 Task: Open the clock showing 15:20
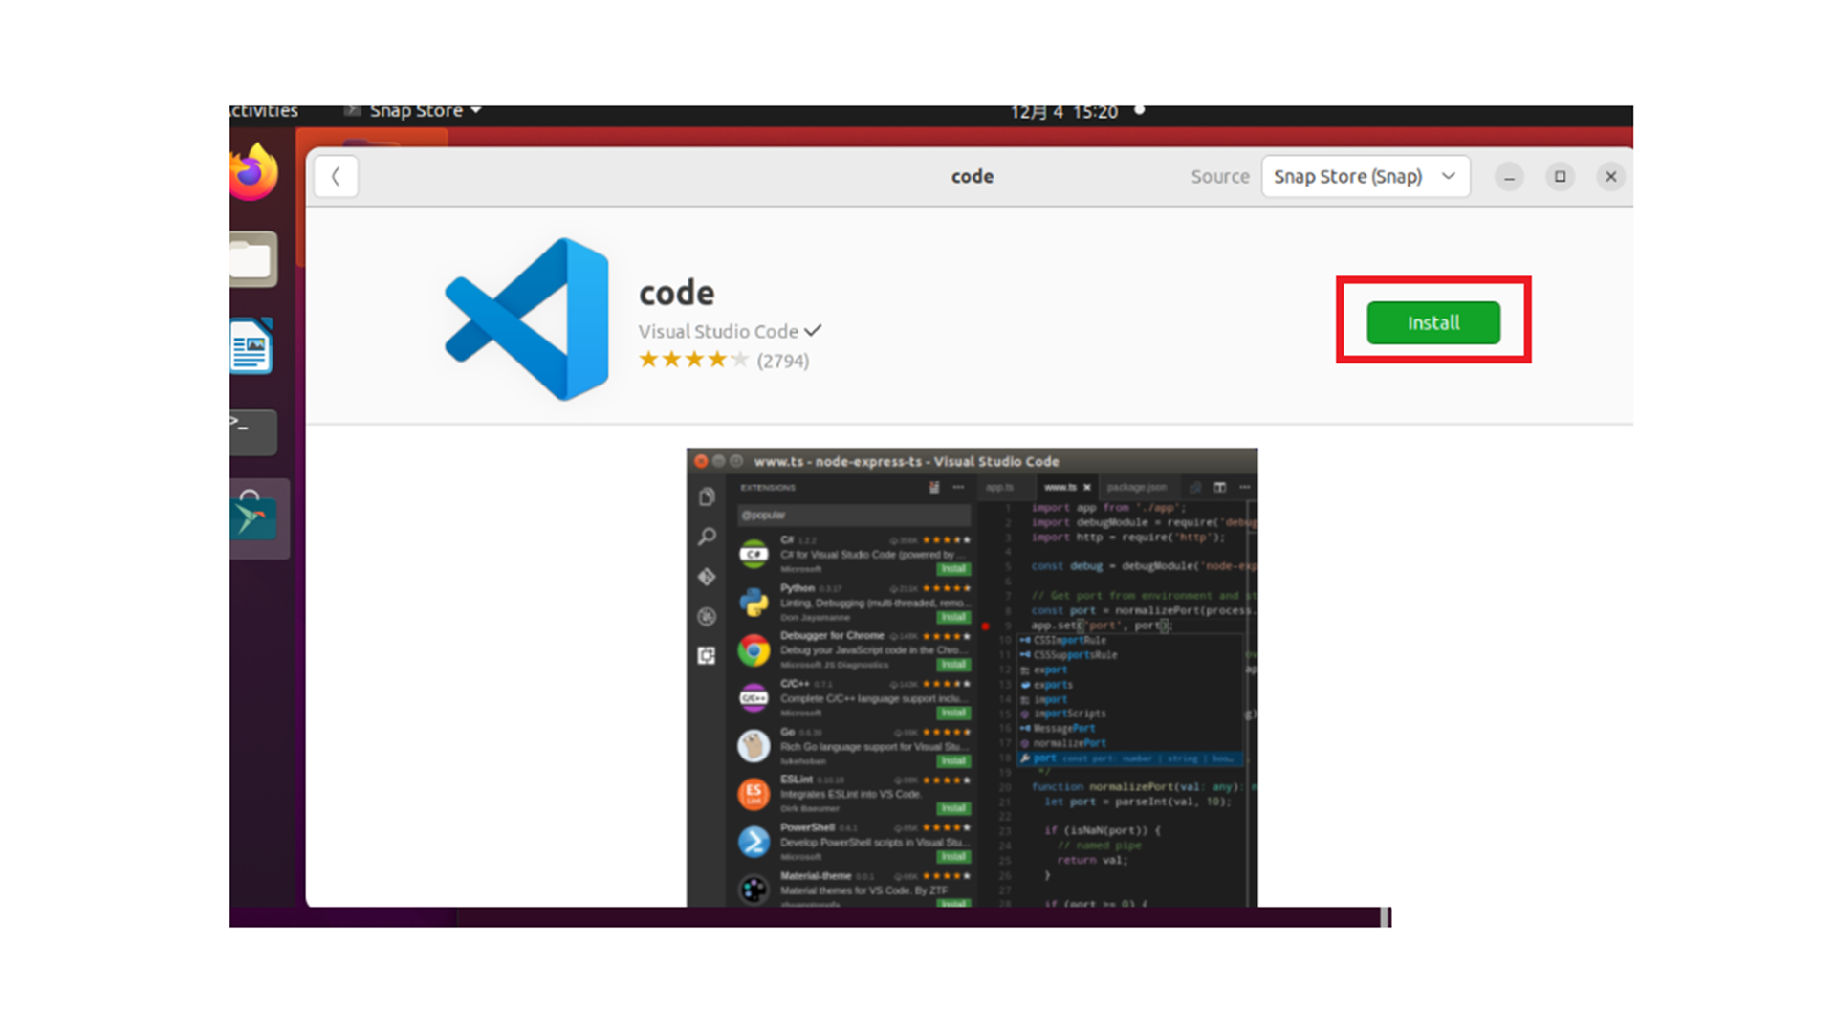click(1063, 112)
